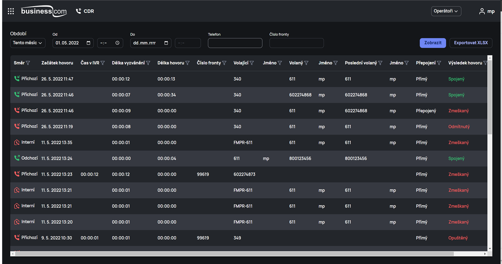Filter the Poslední volaný column

(x=380, y=63)
